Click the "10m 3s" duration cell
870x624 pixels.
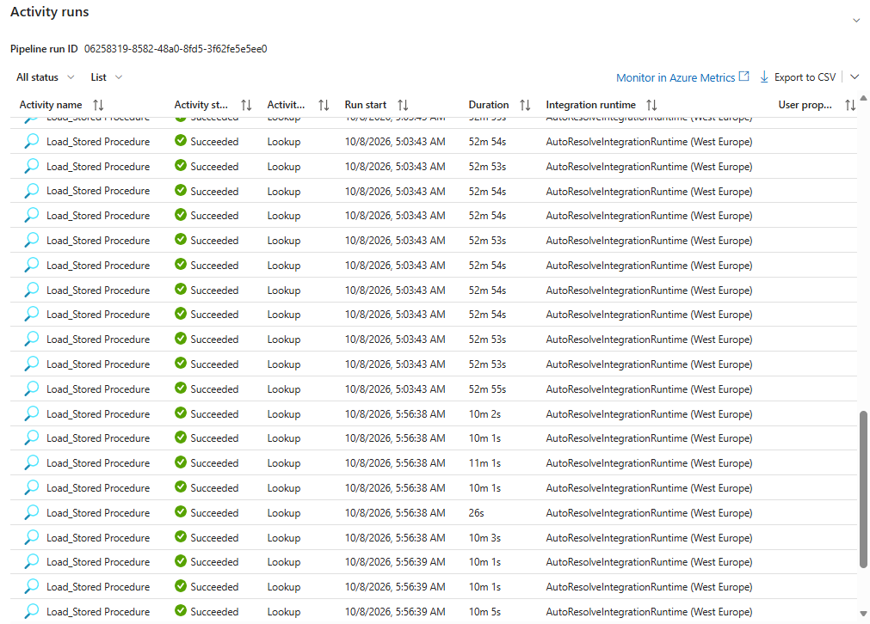484,538
